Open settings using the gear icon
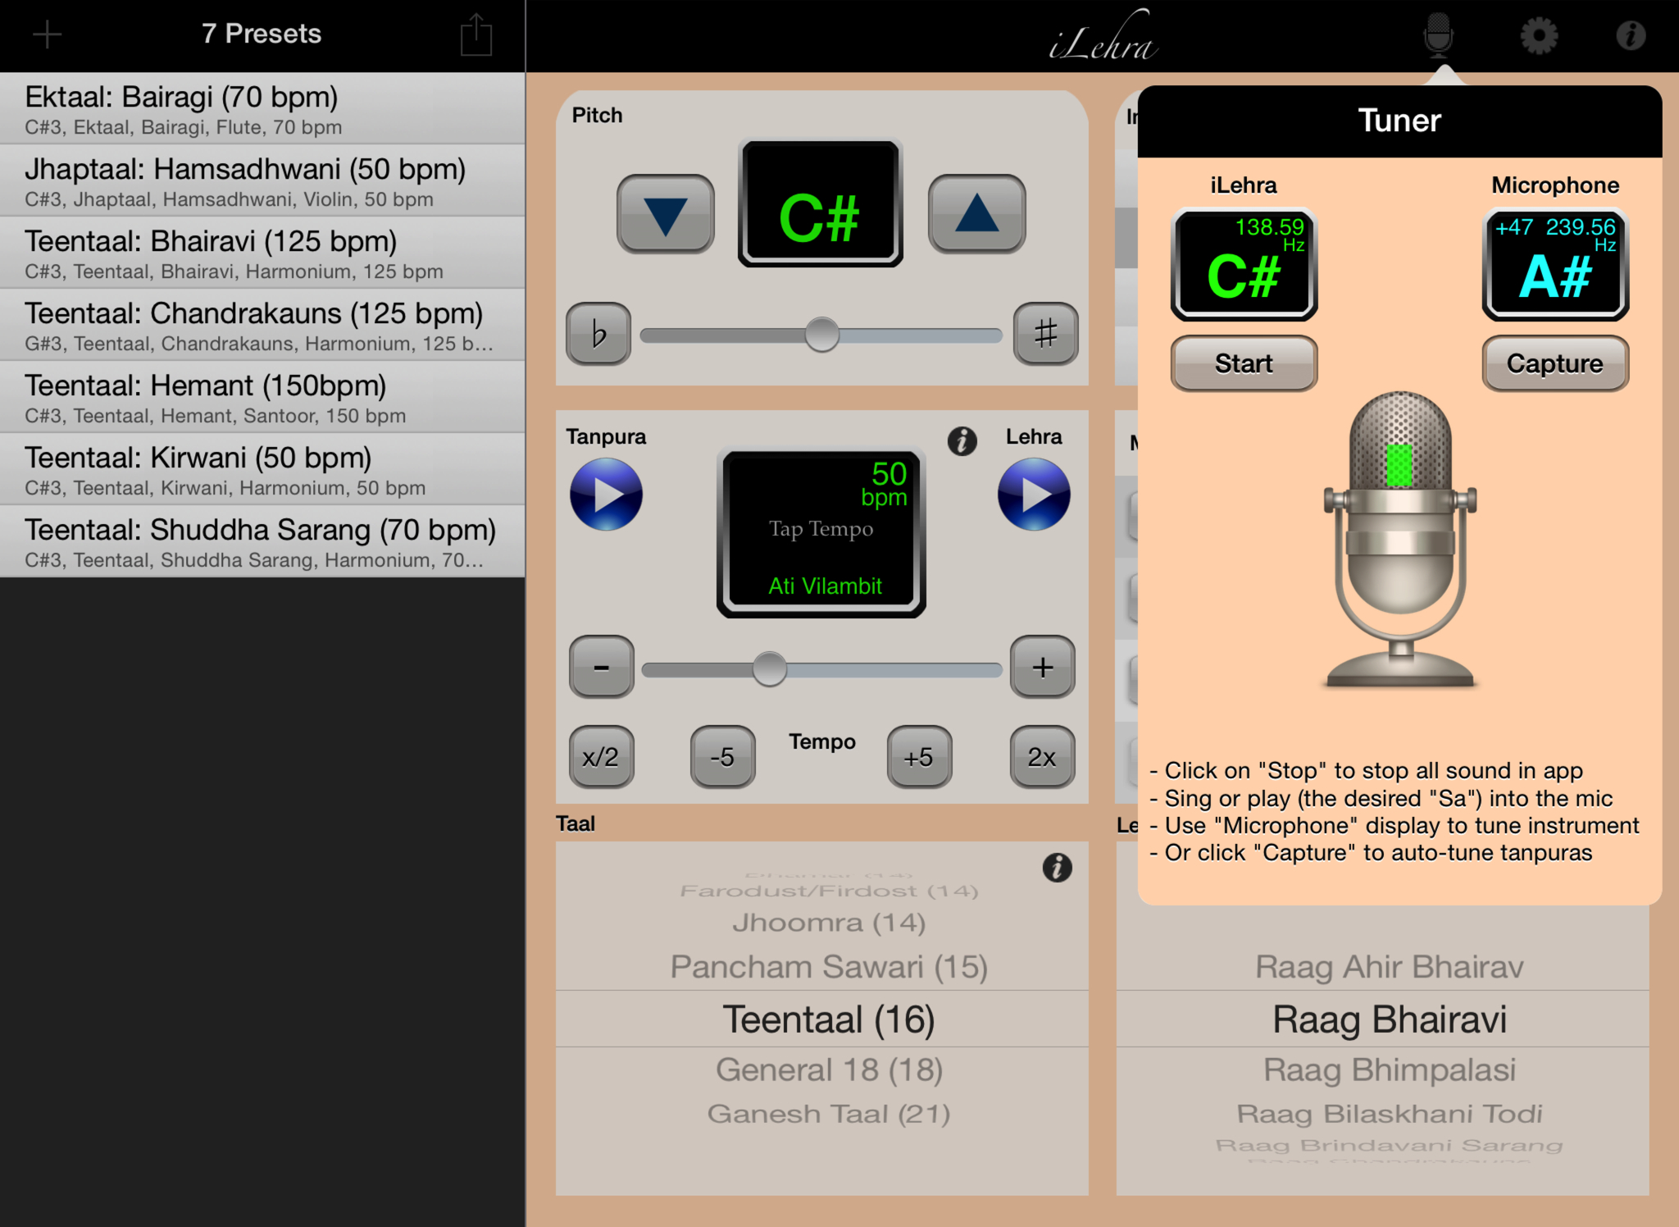 [x=1539, y=36]
